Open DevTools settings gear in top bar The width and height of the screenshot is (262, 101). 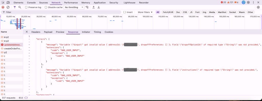[248, 3]
